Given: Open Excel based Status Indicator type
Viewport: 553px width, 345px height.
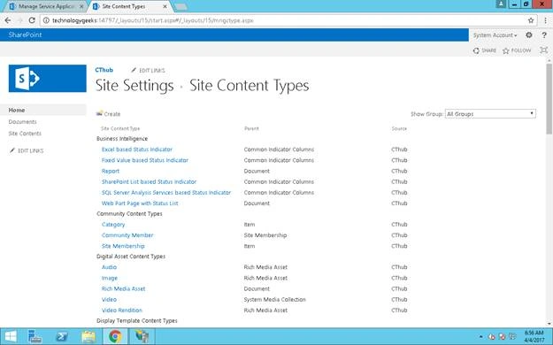Looking at the screenshot, I should [x=137, y=149].
